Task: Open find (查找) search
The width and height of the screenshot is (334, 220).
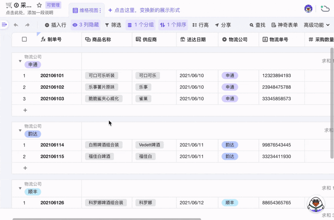Action: 257,25
